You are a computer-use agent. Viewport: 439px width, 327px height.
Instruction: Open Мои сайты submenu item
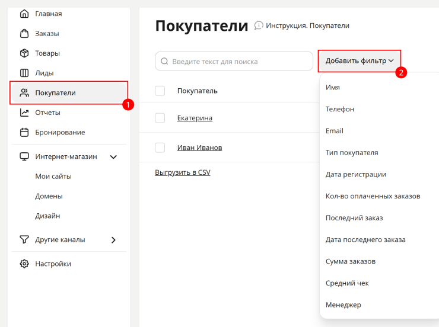(x=53, y=177)
